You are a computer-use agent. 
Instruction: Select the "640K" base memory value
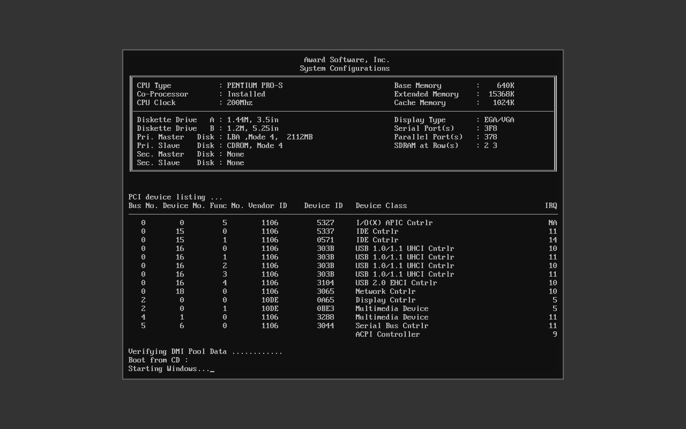pos(505,86)
